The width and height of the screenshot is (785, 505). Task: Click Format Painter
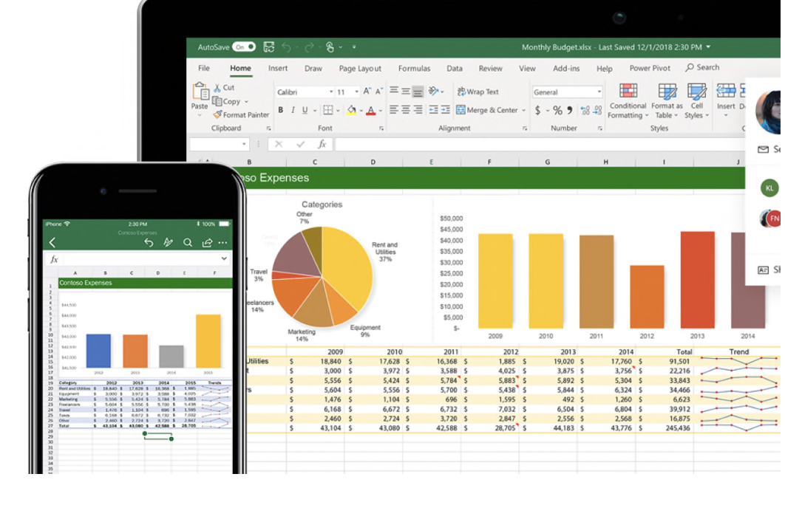241,114
